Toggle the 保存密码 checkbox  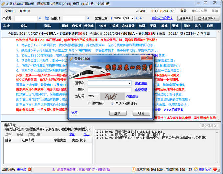click(x=89, y=103)
